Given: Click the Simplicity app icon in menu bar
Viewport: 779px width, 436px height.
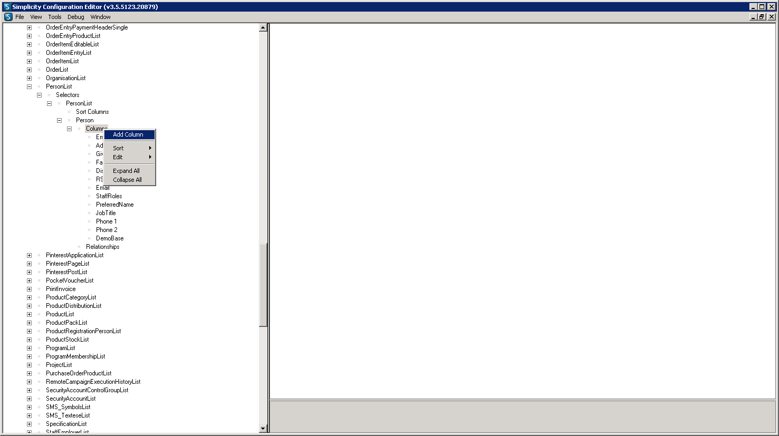Looking at the screenshot, I should 8,17.
